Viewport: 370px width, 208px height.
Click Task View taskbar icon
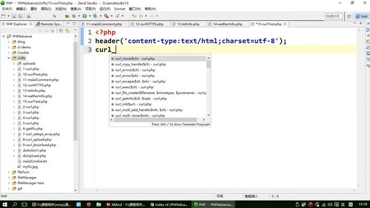pos(24,205)
